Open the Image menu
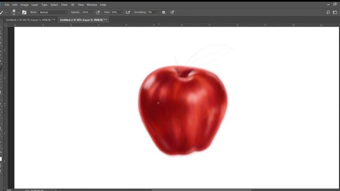This screenshot has width=340, height=191. tap(24, 5)
